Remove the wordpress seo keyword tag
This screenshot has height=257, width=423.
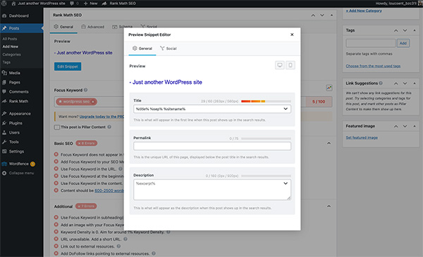point(93,101)
